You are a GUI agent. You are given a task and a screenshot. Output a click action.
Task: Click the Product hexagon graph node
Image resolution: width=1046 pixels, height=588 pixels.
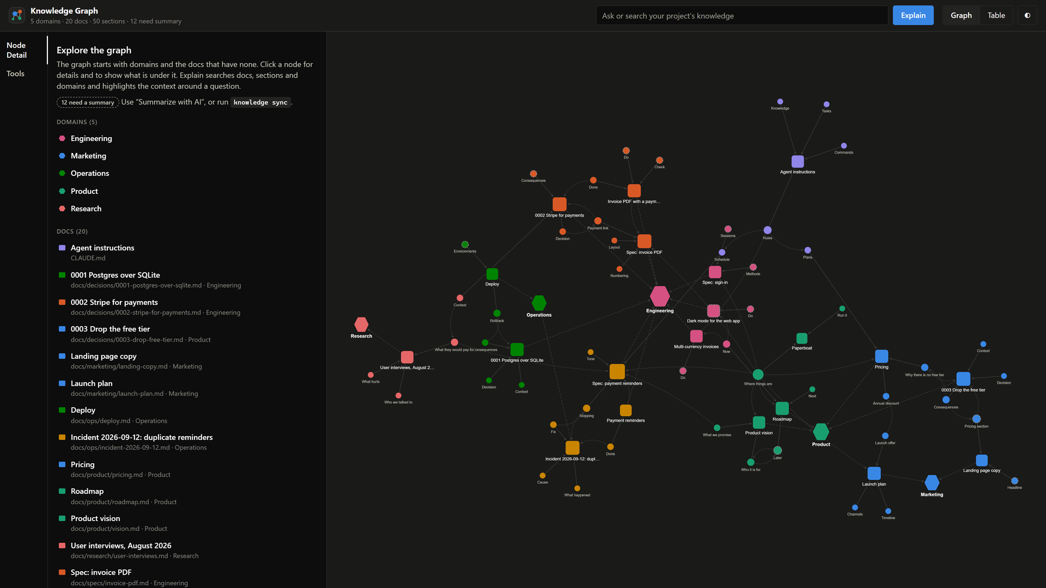pos(821,432)
